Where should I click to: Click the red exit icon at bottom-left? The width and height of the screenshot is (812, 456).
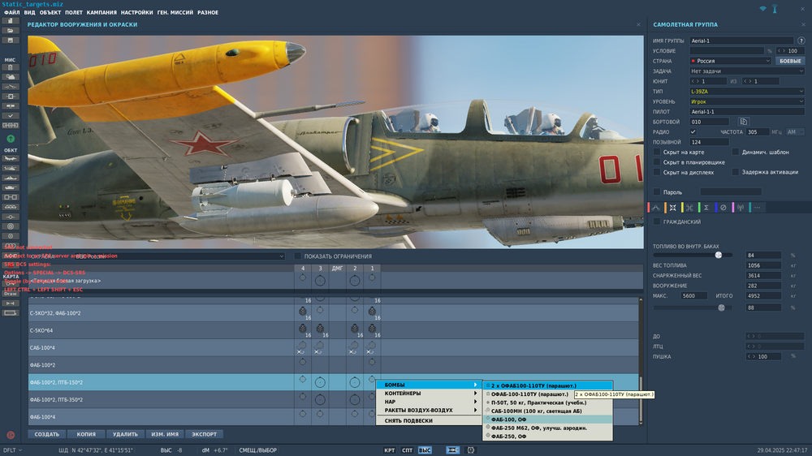(11, 435)
